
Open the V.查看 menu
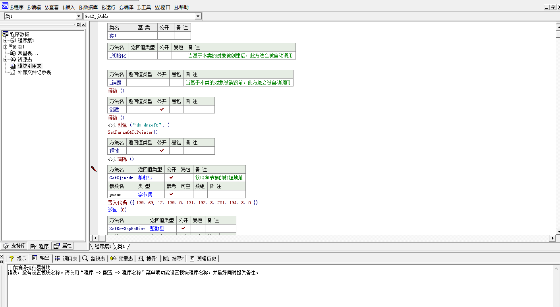[52, 7]
